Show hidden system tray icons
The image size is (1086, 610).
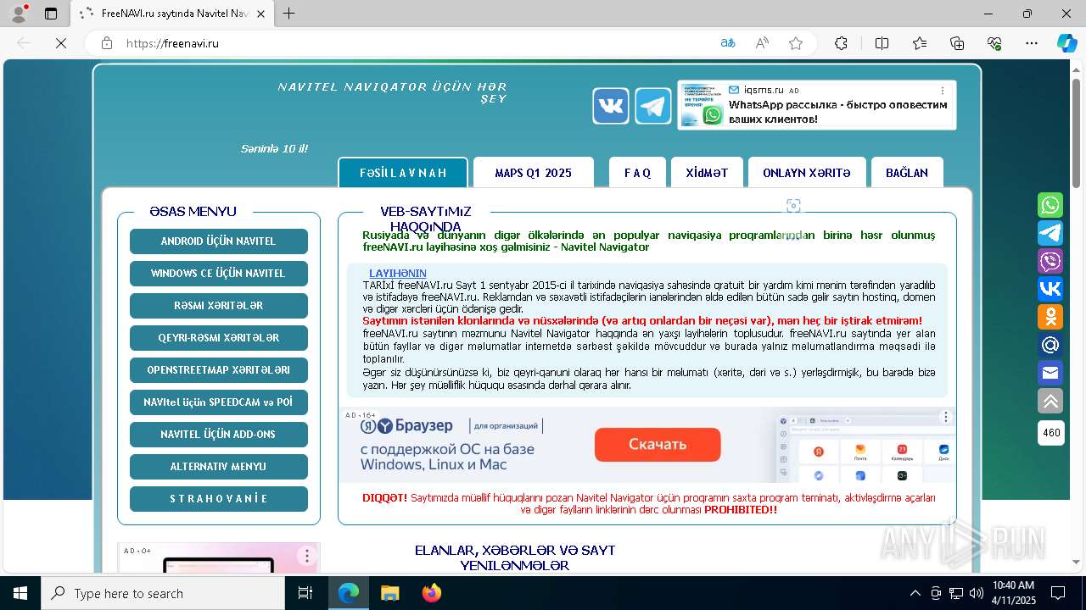click(915, 593)
